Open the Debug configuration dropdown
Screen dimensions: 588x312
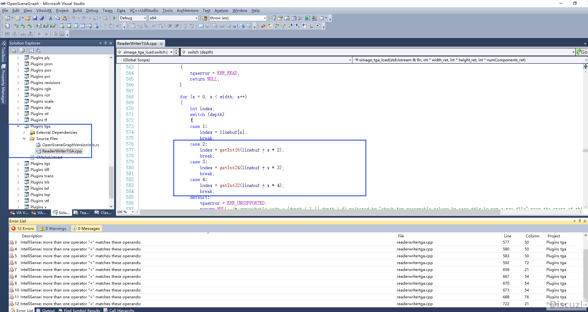pos(145,18)
